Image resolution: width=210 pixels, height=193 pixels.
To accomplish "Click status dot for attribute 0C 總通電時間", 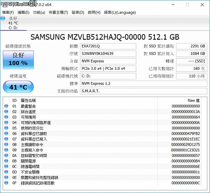I will (x=6, y=166).
